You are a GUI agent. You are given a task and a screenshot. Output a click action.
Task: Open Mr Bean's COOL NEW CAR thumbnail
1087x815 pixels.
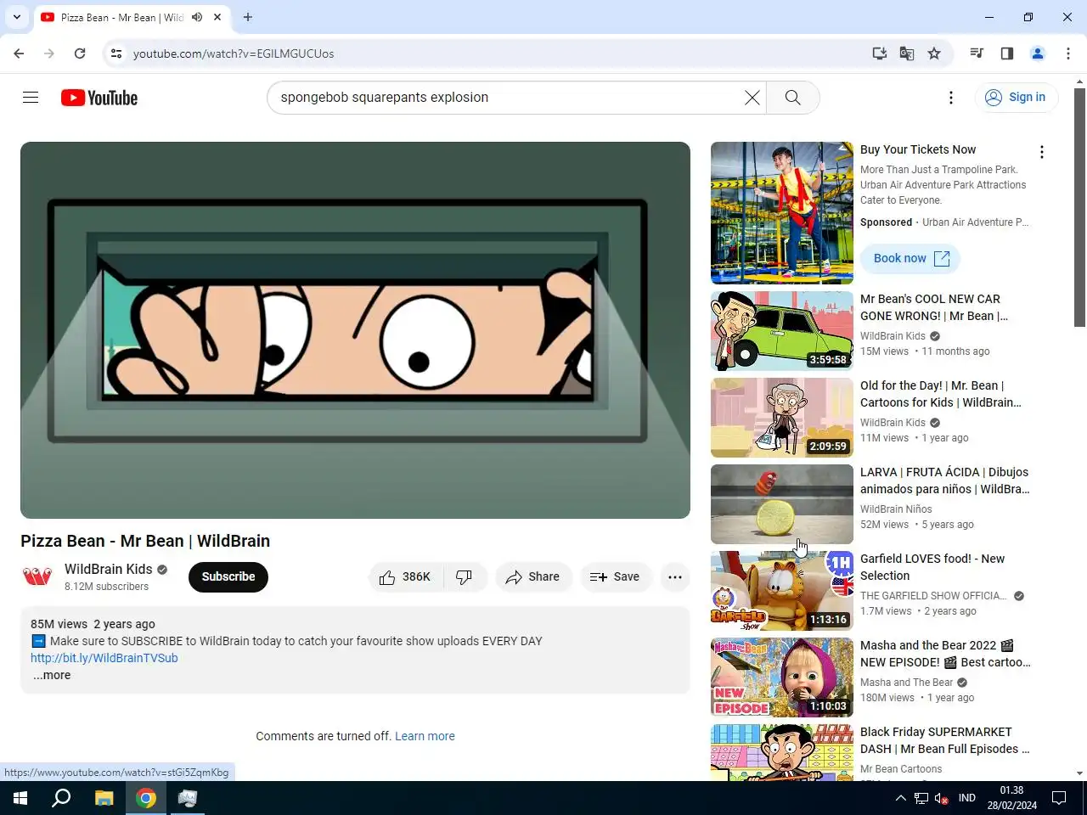[x=782, y=331]
